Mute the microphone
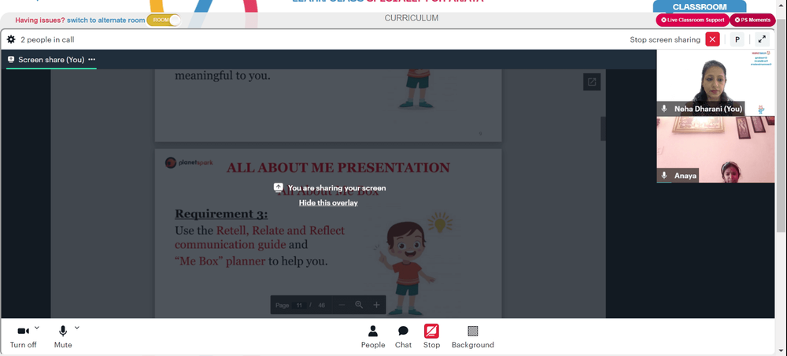Viewport: 787px width, 356px height. click(63, 336)
